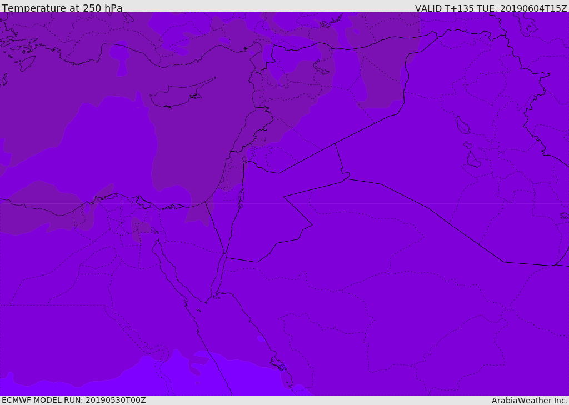This screenshot has width=569, height=405.
Task: Click the 'VALID T+135 TUE. 20190604T15Z' label
Action: (491, 8)
